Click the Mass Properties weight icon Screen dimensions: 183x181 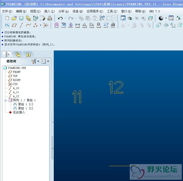[x=113, y=25]
